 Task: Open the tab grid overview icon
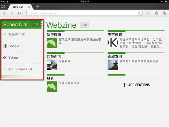[x=3, y=6]
